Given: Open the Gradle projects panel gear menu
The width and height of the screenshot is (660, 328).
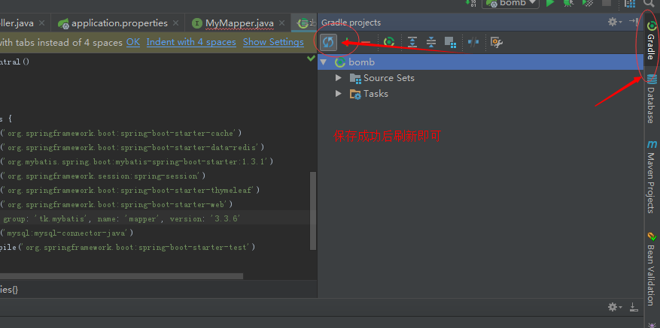Looking at the screenshot, I should point(615,22).
